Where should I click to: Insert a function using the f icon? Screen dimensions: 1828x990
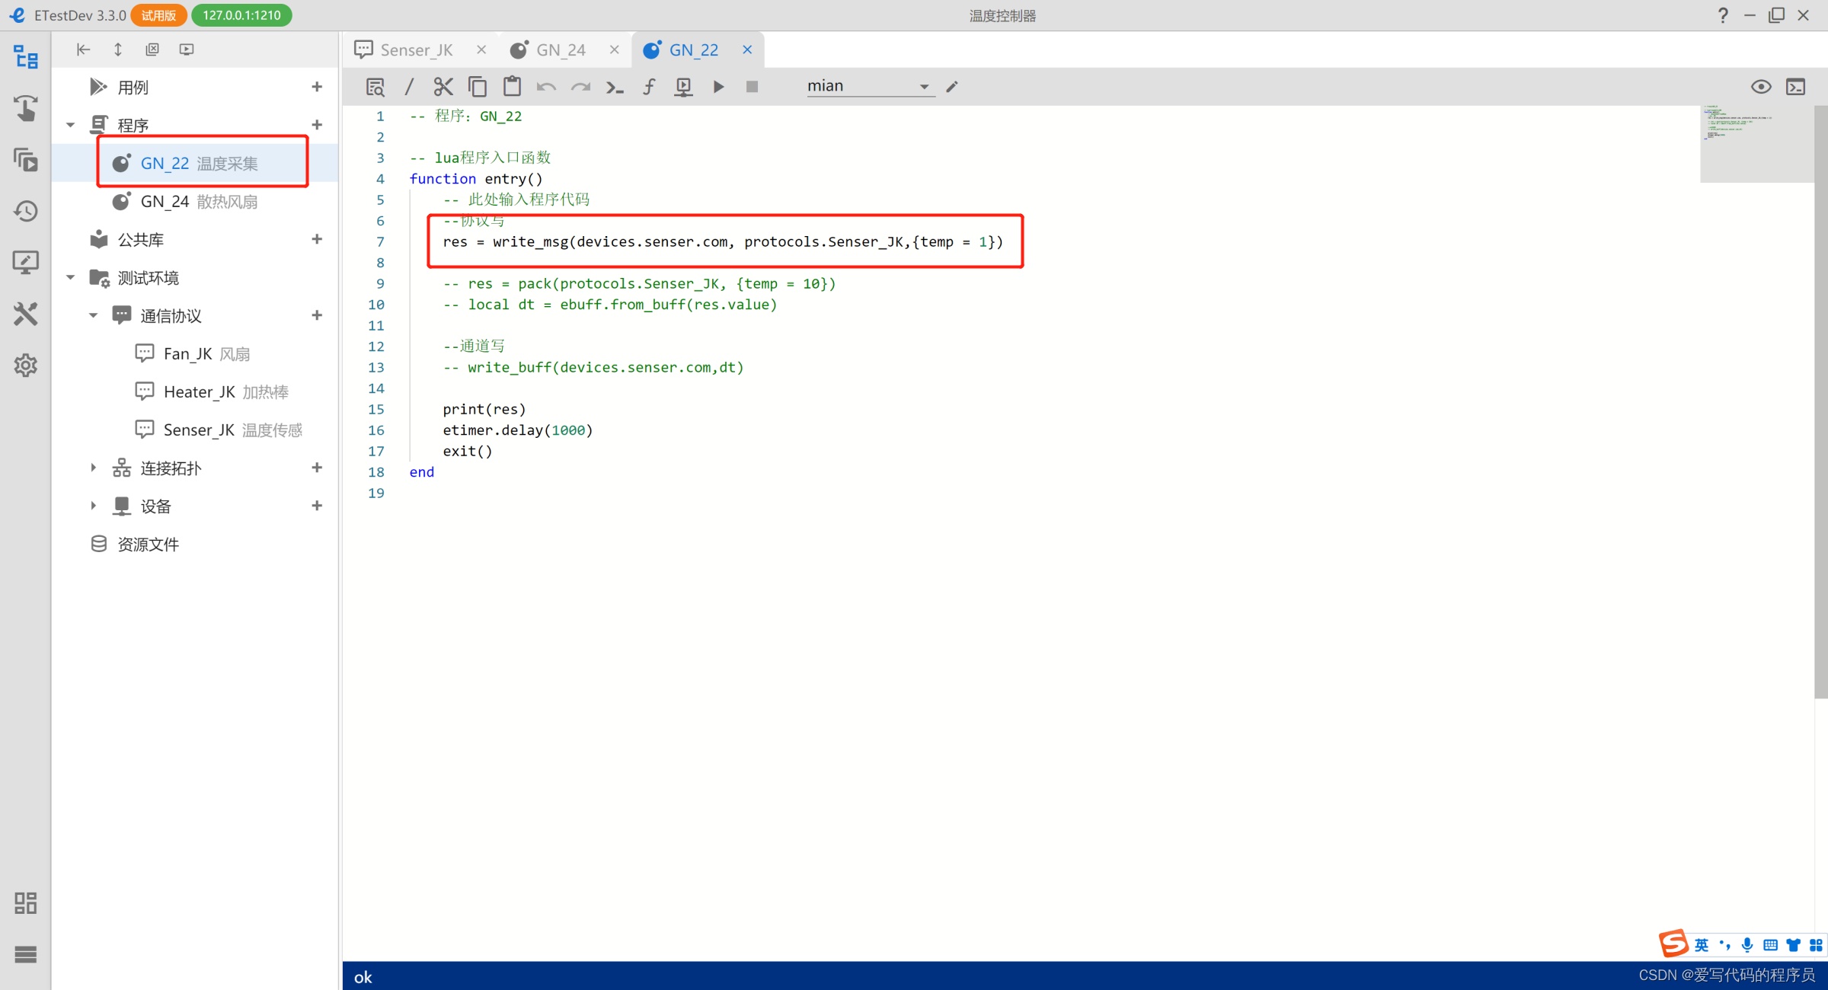pyautogui.click(x=648, y=86)
